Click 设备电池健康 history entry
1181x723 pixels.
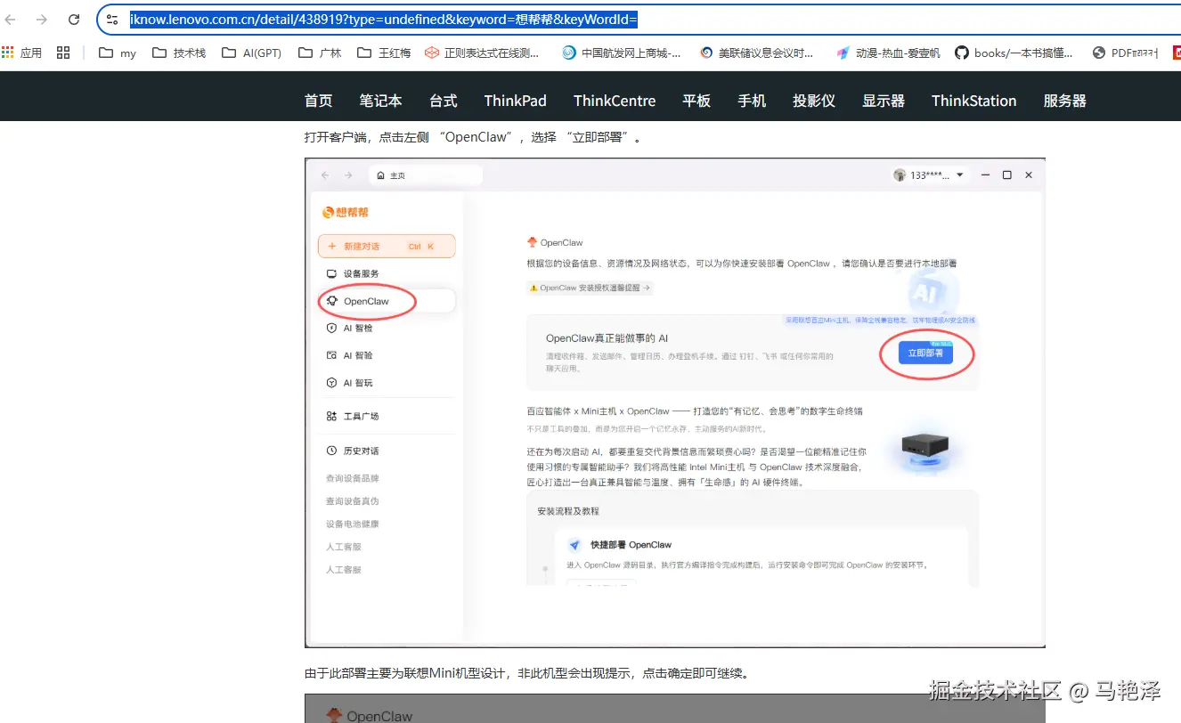point(352,524)
